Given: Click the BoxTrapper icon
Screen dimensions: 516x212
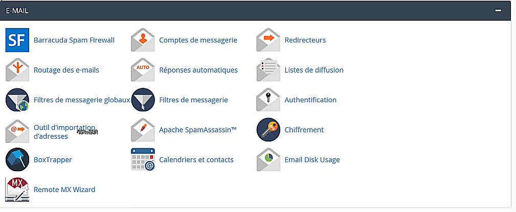Looking at the screenshot, I should 17,160.
